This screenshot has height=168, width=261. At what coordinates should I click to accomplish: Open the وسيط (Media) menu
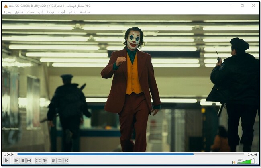8,12
